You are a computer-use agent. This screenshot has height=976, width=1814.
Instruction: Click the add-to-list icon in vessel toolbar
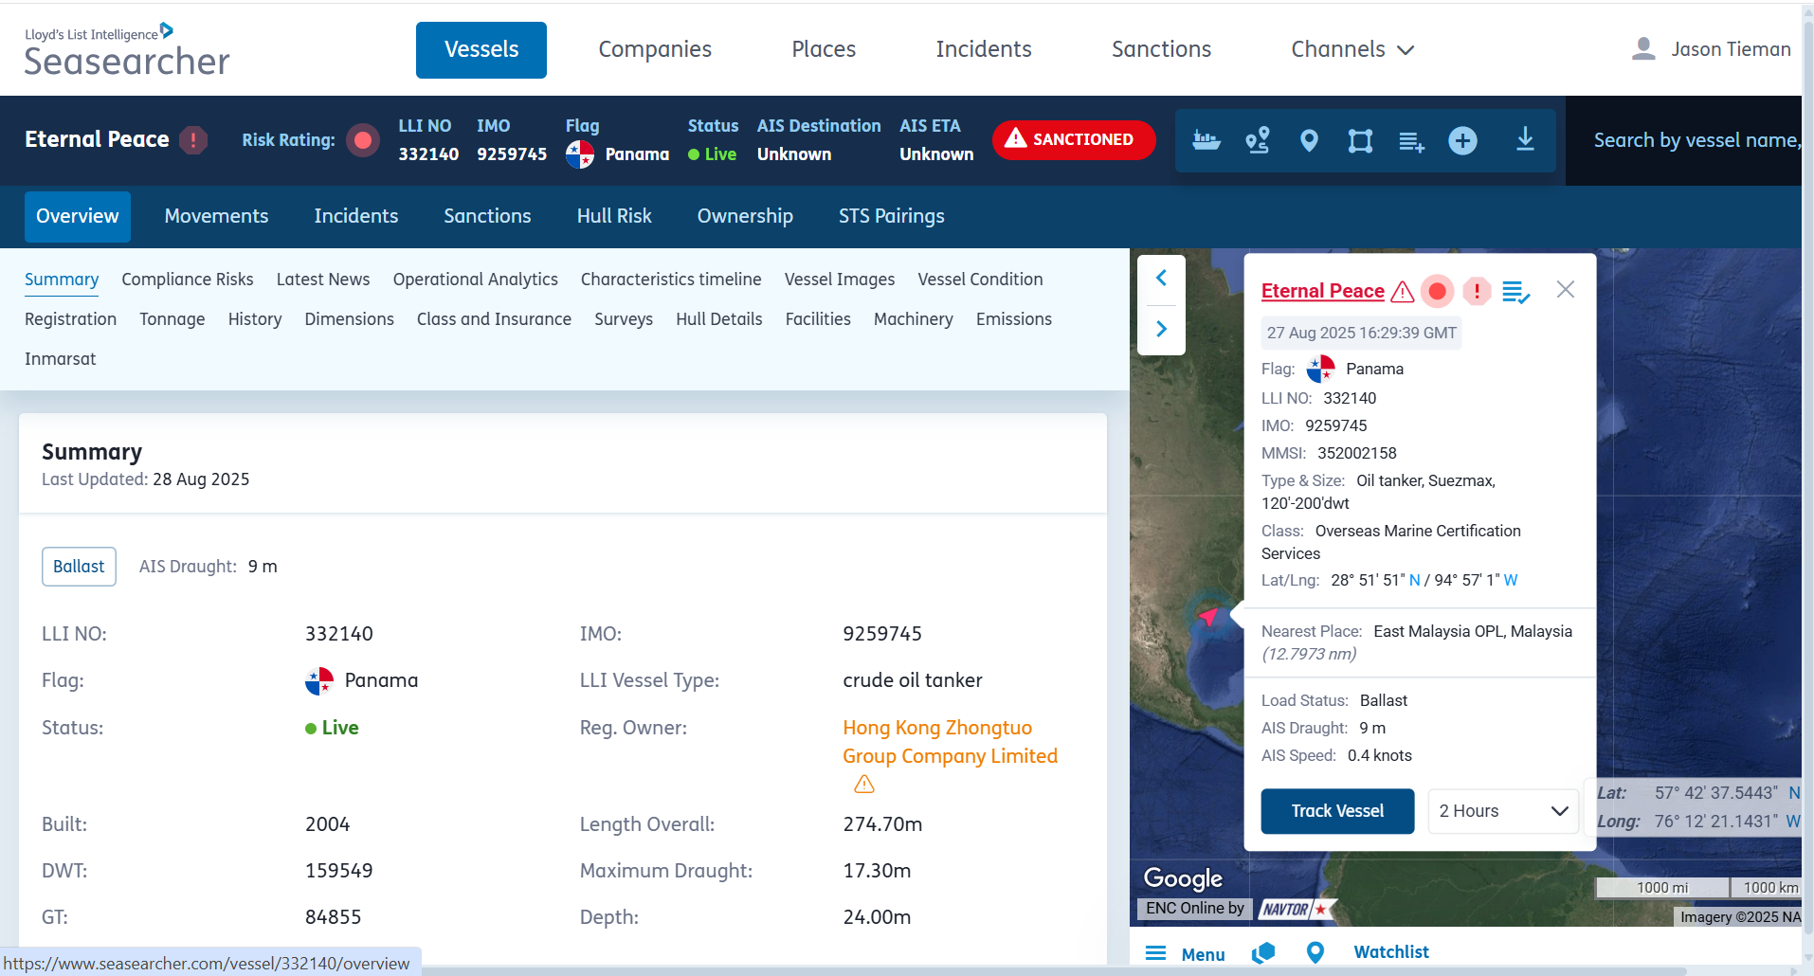point(1411,140)
